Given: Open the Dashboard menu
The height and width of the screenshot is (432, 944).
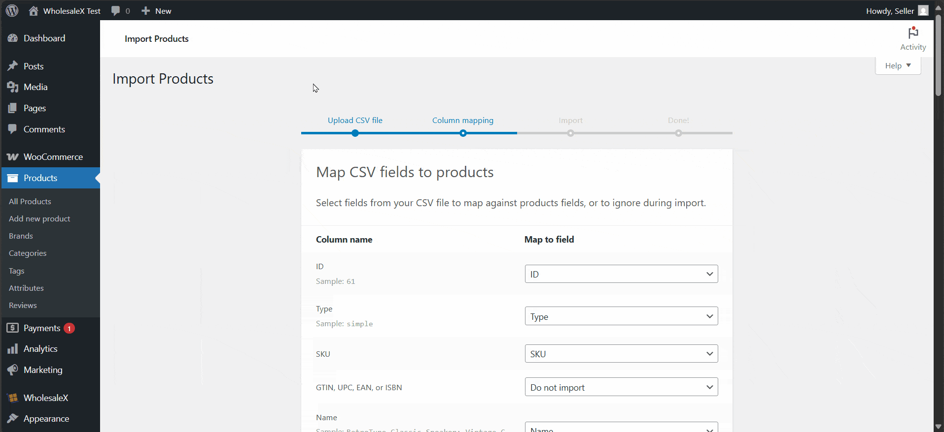Looking at the screenshot, I should pos(44,38).
